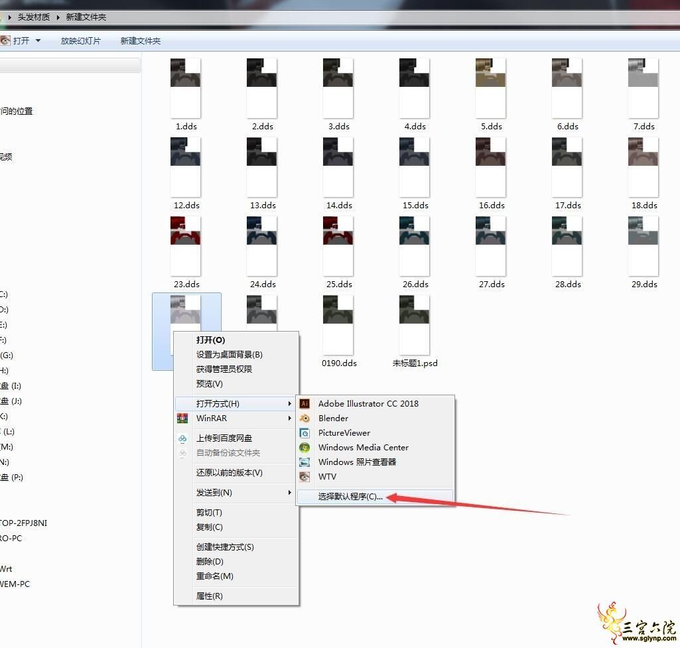This screenshot has height=648, width=680.
Task: Click the 上传到百度网盘 cloud icon
Action: (x=182, y=438)
